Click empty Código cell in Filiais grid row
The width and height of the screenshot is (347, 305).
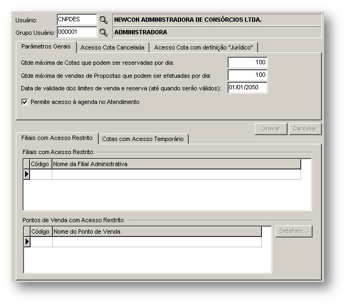[x=41, y=174]
